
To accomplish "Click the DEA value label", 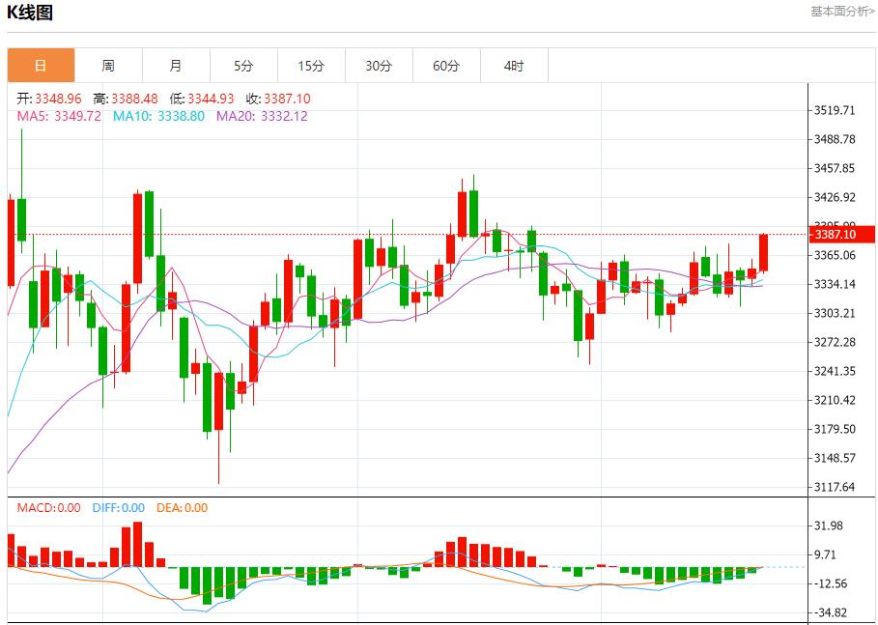I will [x=182, y=508].
